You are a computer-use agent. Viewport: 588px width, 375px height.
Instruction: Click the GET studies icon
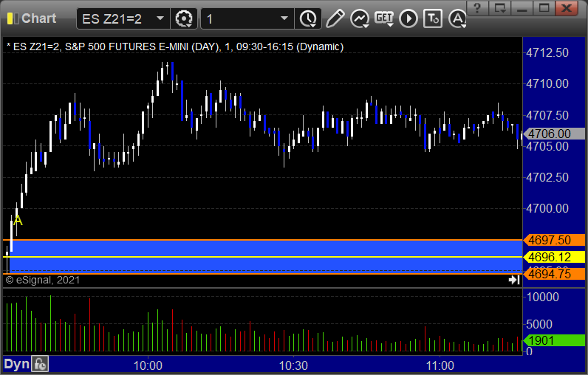pyautogui.click(x=384, y=18)
